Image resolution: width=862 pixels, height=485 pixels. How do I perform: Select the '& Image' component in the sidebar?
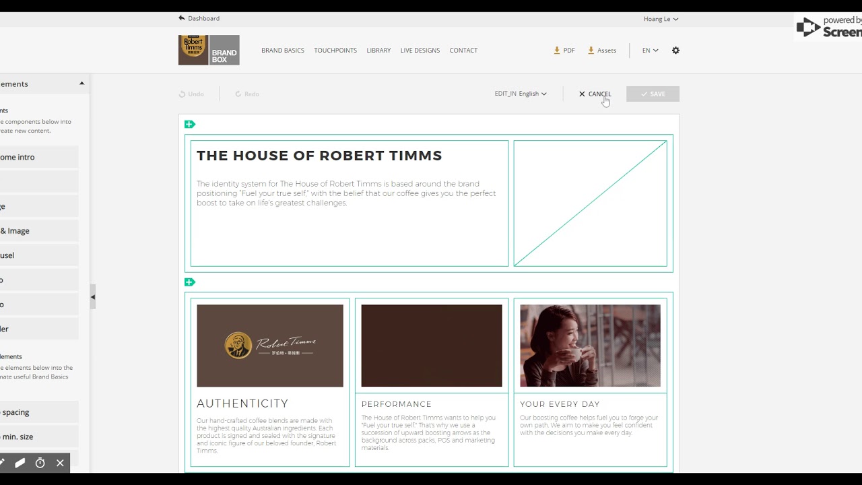coord(39,230)
